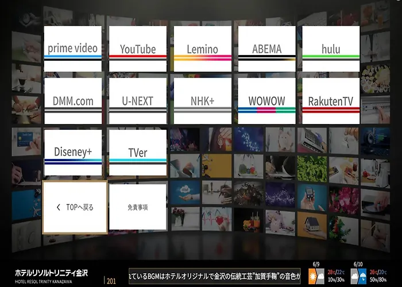402x287 pixels.
Task: Open the prime video tile
Action: (73, 49)
